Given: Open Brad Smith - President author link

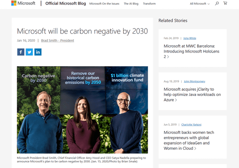Looking at the screenshot, I should click(x=58, y=41).
